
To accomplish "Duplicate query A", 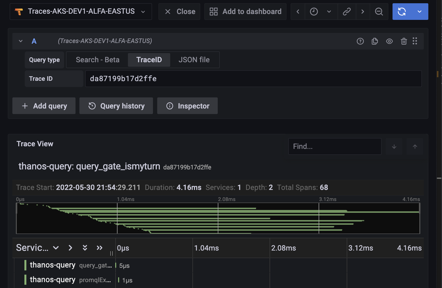I will coord(375,41).
